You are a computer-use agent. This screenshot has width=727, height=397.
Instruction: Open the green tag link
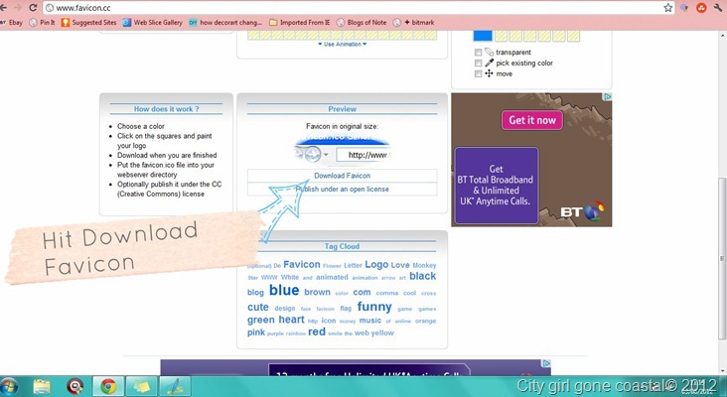tap(261, 321)
